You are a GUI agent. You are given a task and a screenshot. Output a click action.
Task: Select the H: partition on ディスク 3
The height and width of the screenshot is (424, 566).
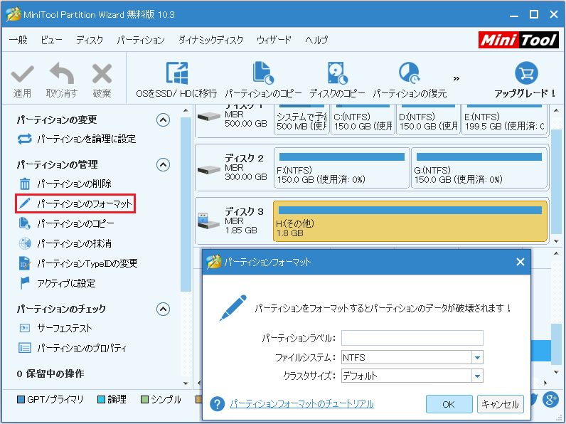point(410,221)
